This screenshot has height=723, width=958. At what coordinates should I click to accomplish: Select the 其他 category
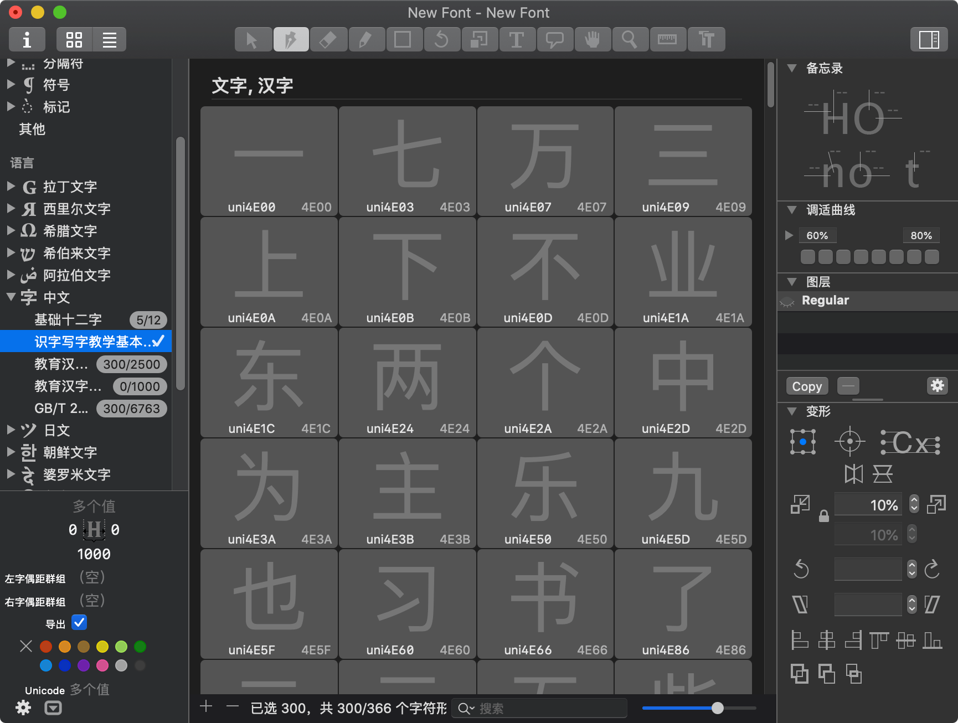[32, 129]
